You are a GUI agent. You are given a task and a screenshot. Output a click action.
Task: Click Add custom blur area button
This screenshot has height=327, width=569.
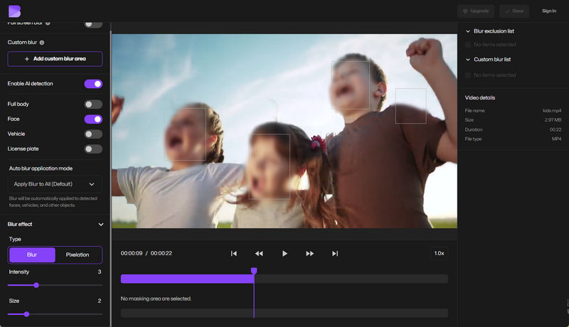55,59
